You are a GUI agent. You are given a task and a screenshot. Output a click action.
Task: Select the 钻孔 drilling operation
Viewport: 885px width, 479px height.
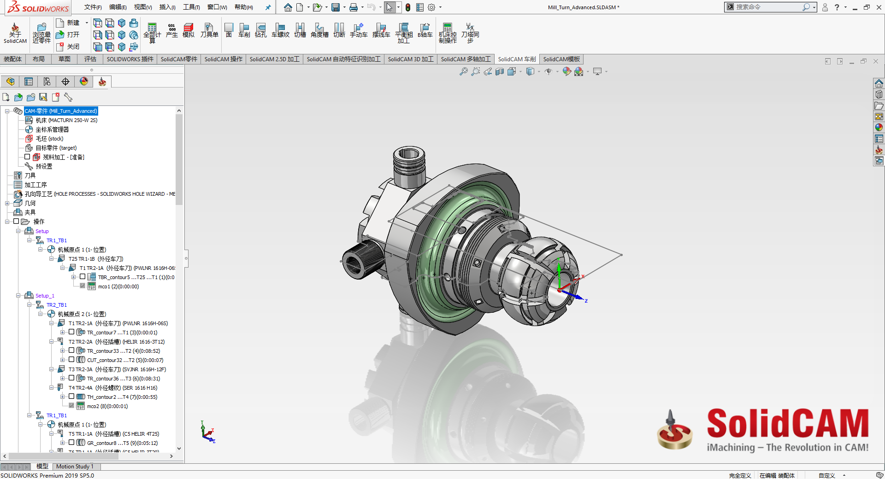(261, 31)
